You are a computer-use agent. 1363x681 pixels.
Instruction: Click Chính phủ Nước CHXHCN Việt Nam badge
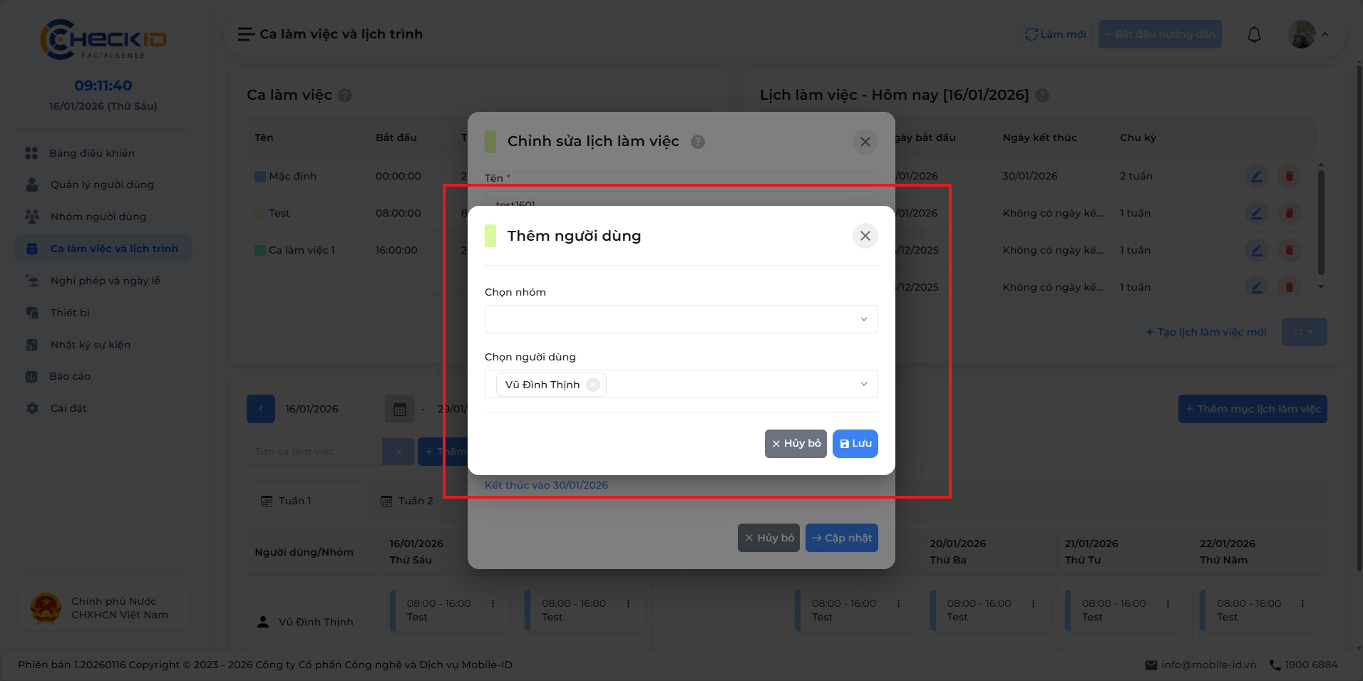[103, 608]
